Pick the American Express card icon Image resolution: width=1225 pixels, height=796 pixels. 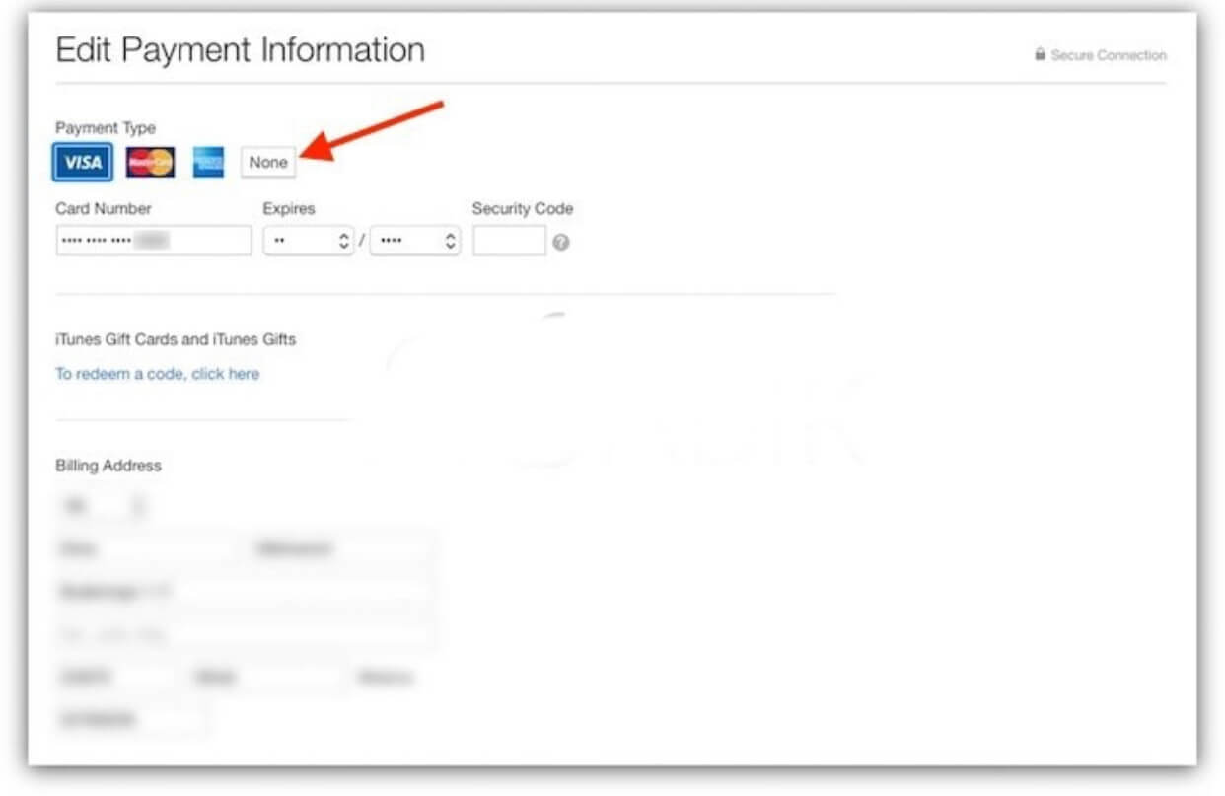pyautogui.click(x=208, y=162)
